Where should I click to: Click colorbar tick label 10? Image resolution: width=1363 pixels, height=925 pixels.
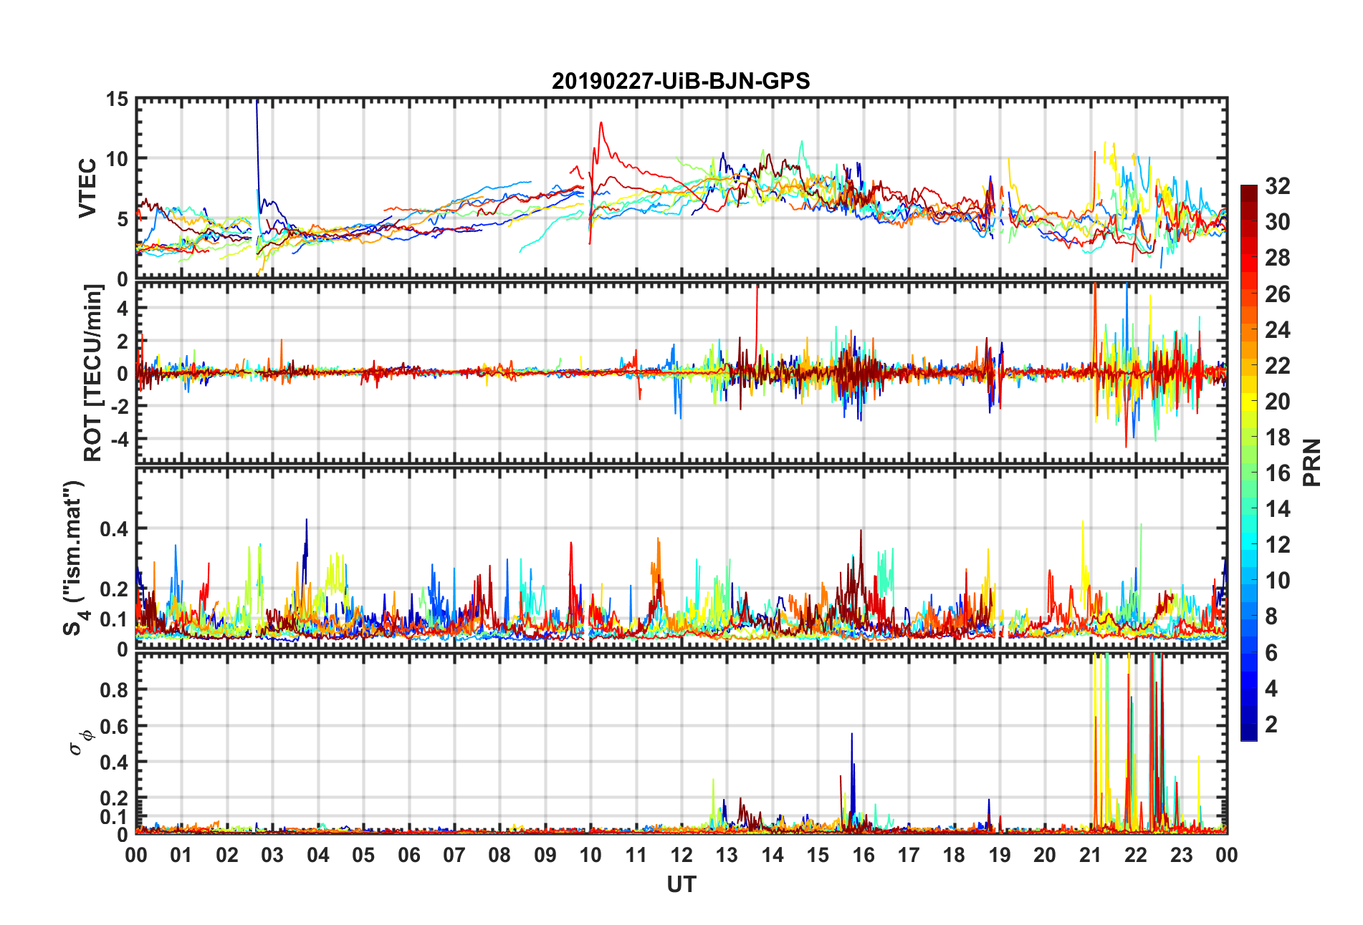(x=1278, y=581)
